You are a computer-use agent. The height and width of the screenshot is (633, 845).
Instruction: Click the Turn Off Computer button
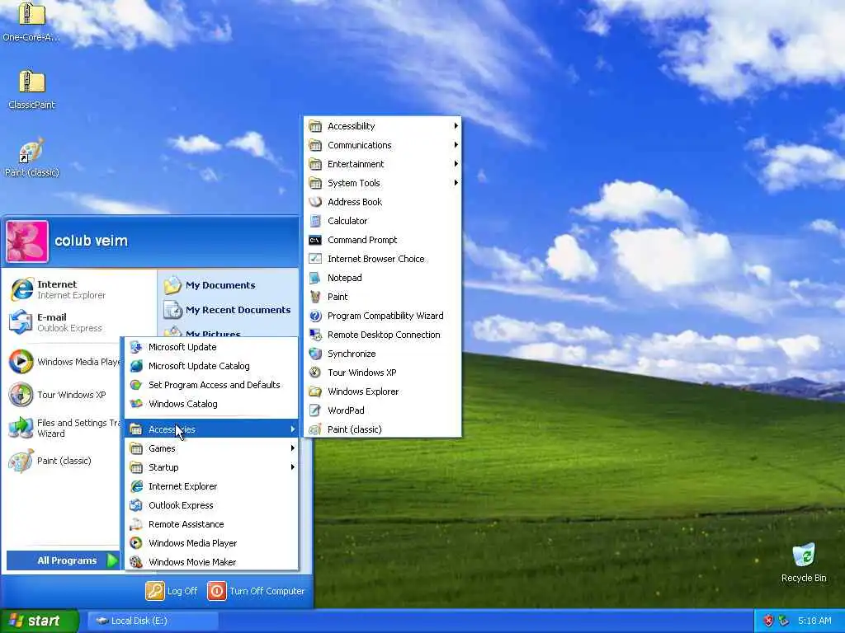257,591
